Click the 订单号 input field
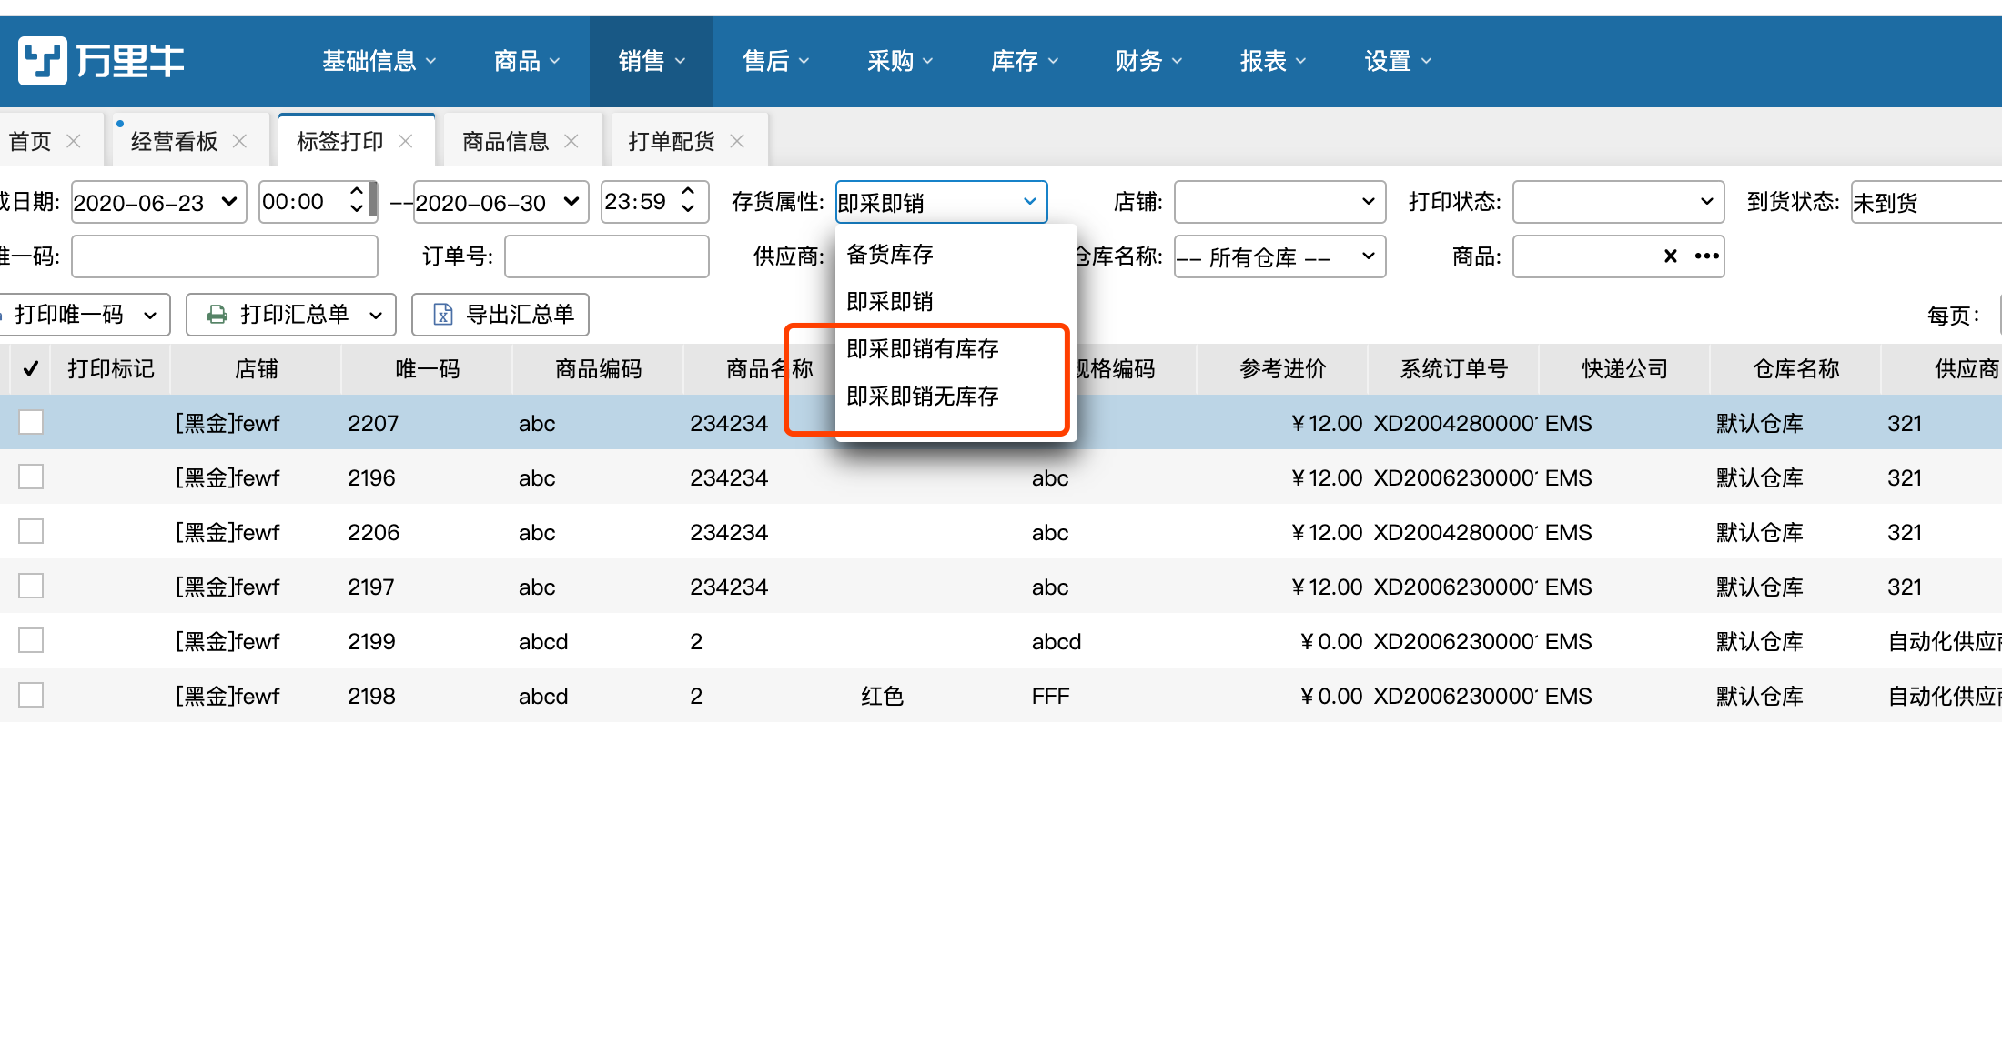The height and width of the screenshot is (1044, 2002). click(x=606, y=256)
